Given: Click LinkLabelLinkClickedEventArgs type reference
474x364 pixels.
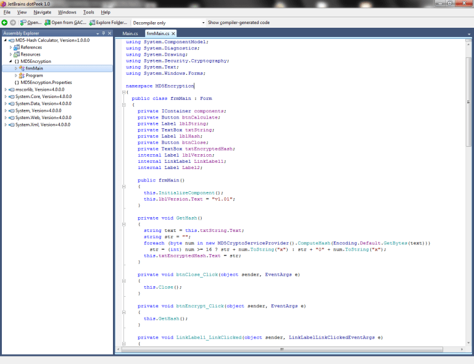Looking at the screenshot, I should 331,337.
